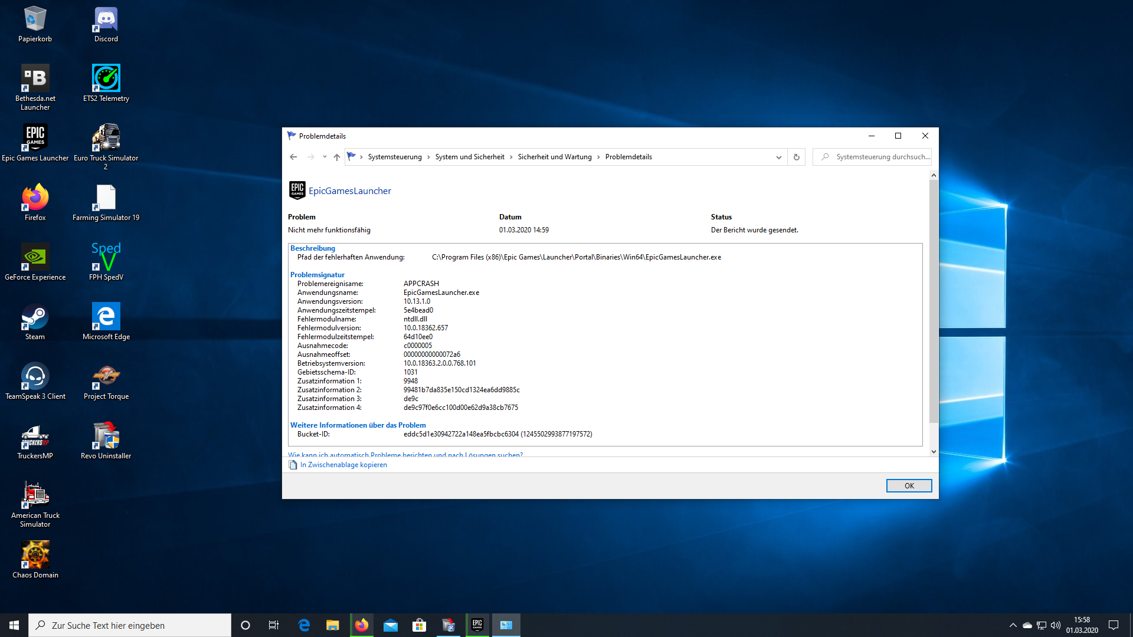Navigate to Systemsteuerung in the breadcrumb
The image size is (1133, 637).
point(395,157)
